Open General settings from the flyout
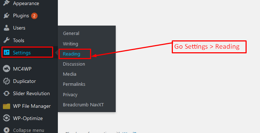 pyautogui.click(x=71, y=34)
